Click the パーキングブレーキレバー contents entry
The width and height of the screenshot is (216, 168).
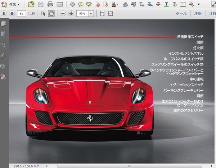tap(183, 90)
